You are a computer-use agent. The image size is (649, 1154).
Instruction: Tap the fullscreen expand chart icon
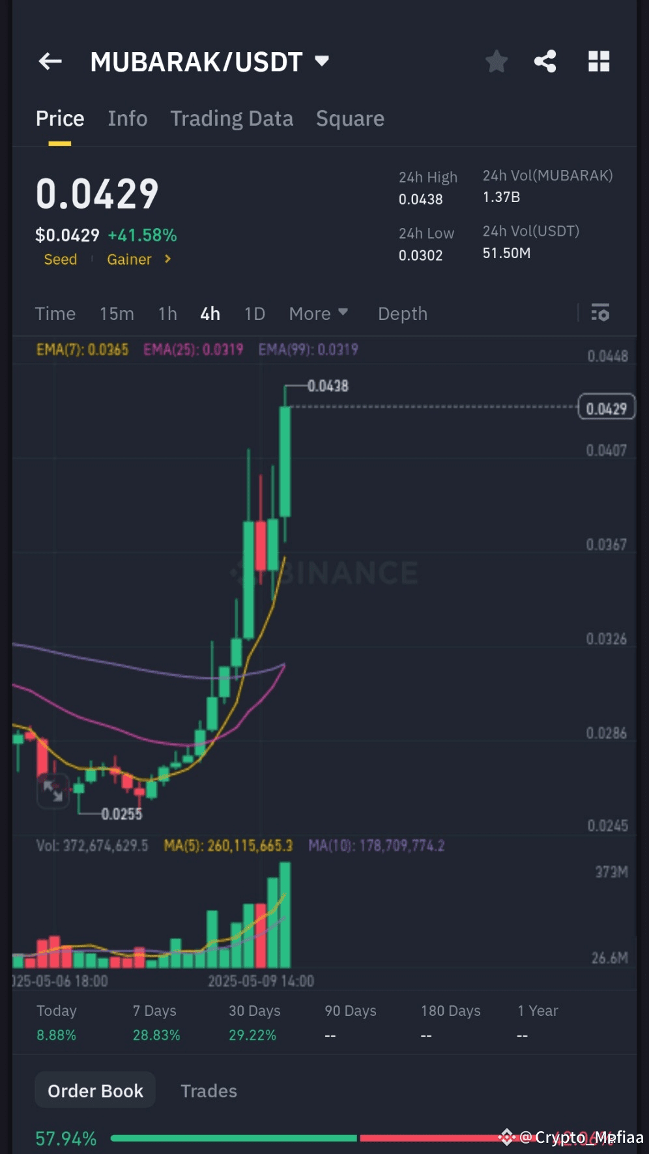[x=53, y=791]
